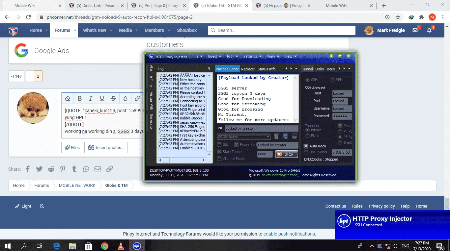
Task: Toggle the DNS2Socks checkbox
Action: pos(306,152)
